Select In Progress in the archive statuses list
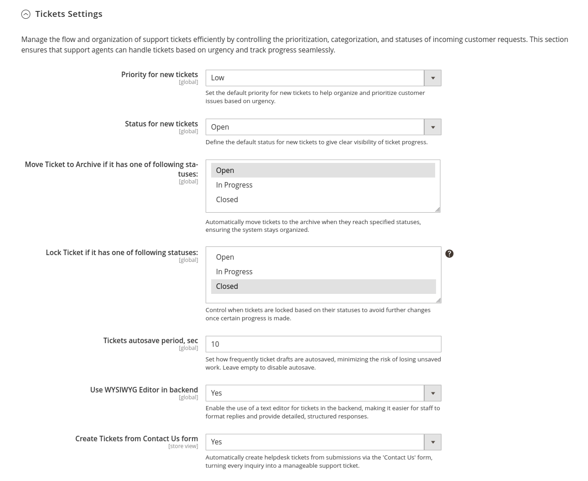The width and height of the screenshot is (588, 481). coord(323,185)
